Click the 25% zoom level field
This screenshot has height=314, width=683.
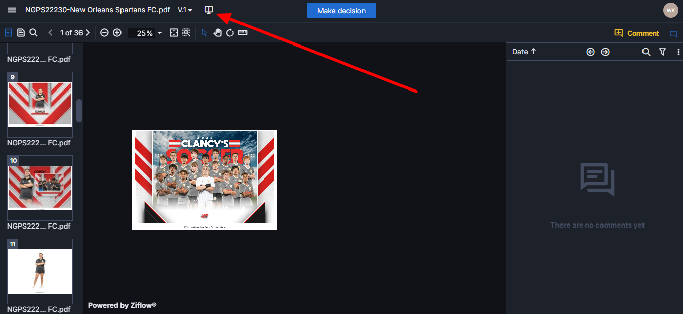pos(142,33)
